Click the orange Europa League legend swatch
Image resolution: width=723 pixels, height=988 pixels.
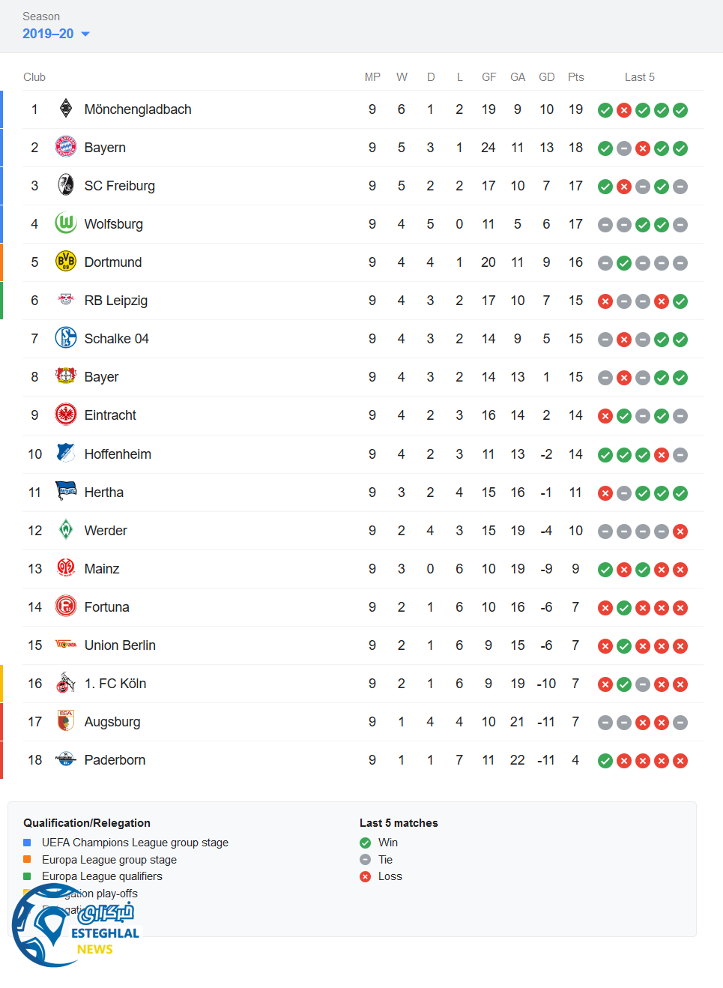28,859
